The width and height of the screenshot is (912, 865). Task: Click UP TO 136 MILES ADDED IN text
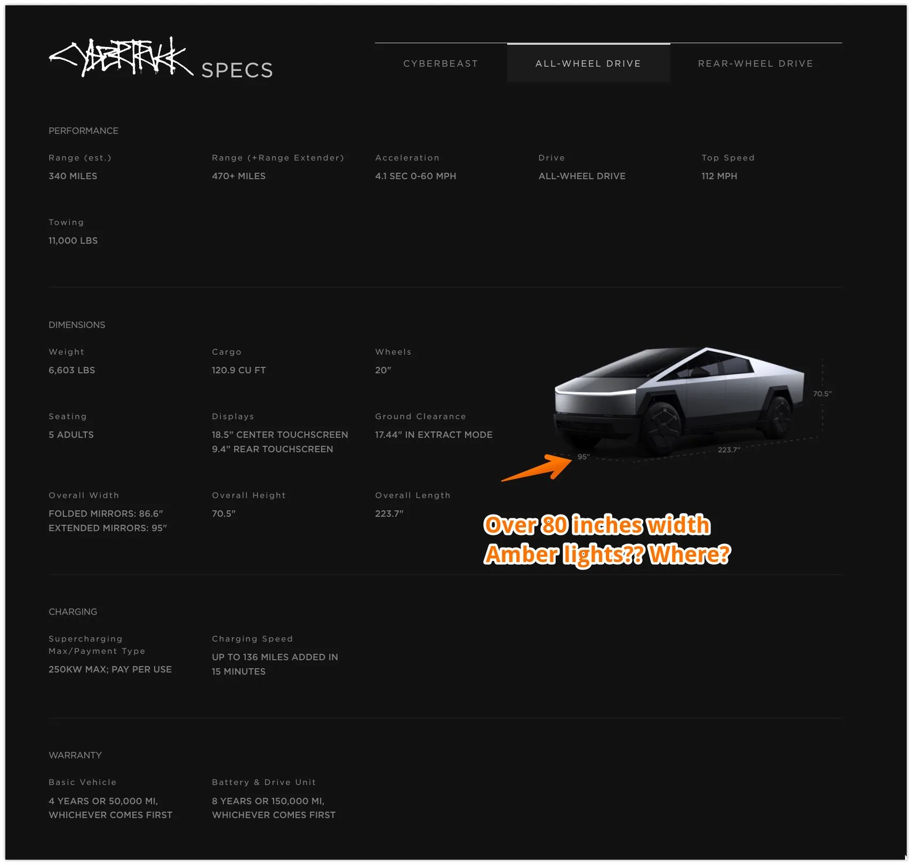point(275,657)
